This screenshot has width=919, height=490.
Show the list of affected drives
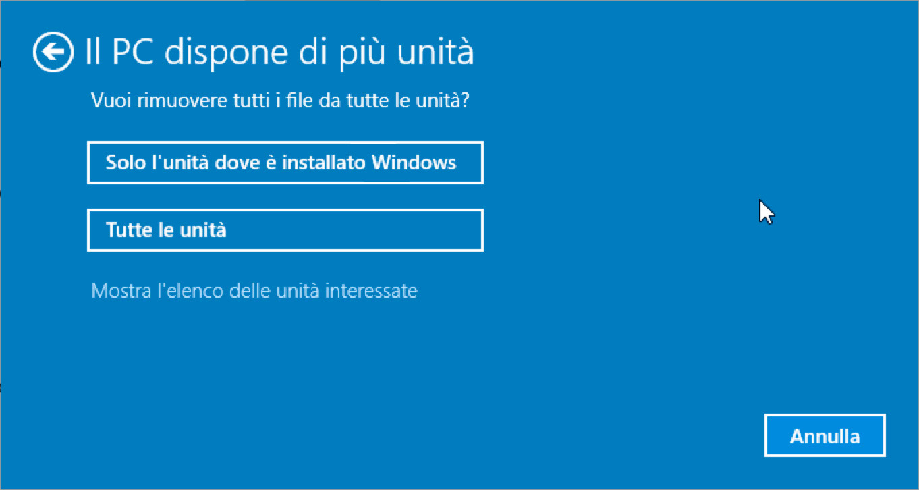click(x=254, y=291)
